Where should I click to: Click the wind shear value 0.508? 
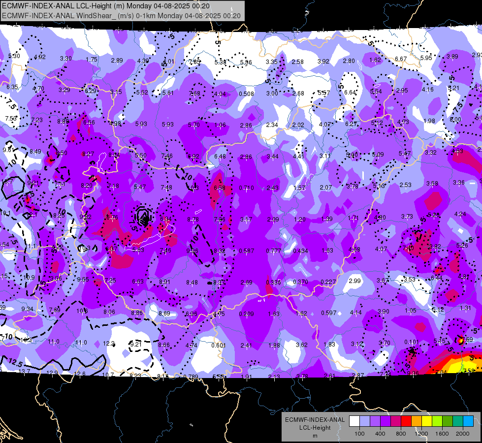pyautogui.click(x=246, y=94)
